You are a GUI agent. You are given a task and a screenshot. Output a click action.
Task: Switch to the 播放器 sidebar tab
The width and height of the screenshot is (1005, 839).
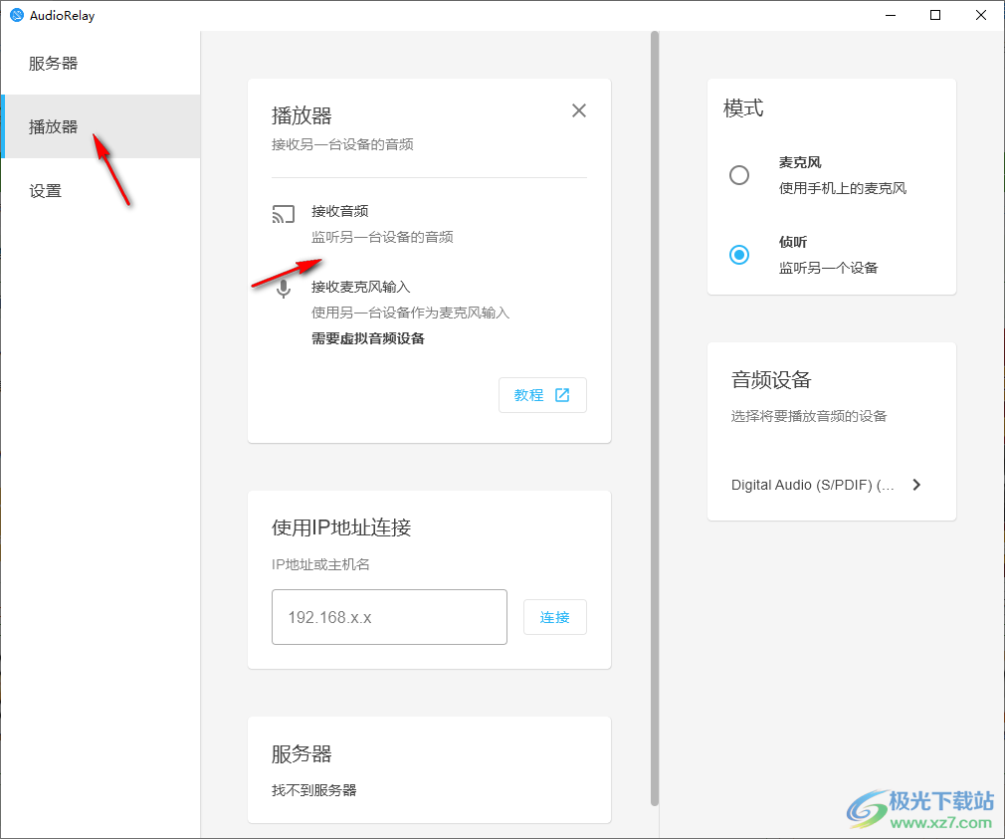coord(54,126)
